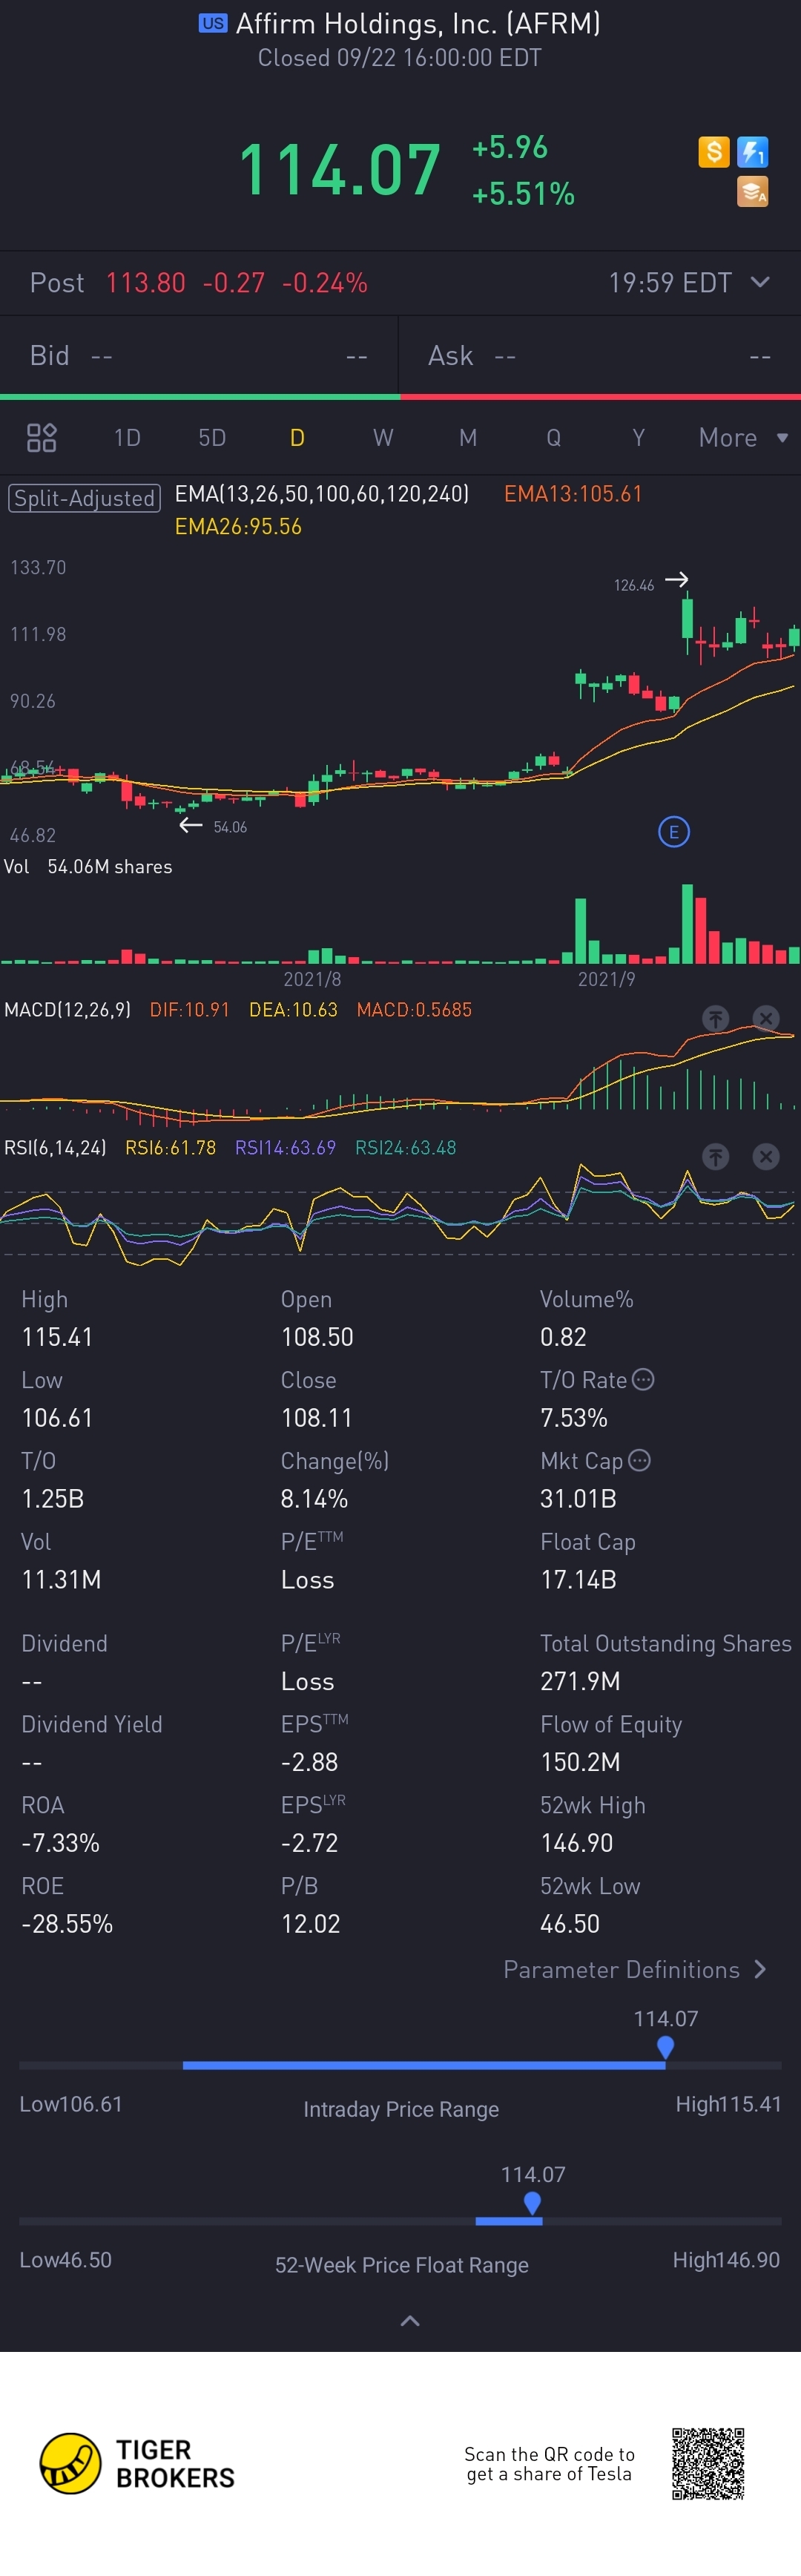Viewport: 801px width, 2576px height.
Task: Tap the 126.46 high price label
Action: tap(634, 585)
